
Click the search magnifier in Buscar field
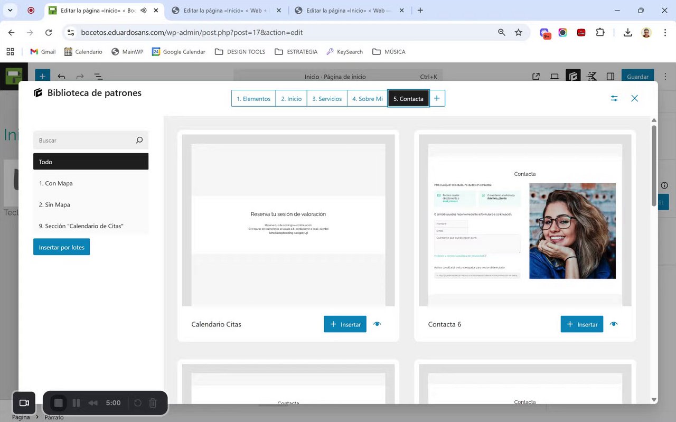(x=139, y=140)
